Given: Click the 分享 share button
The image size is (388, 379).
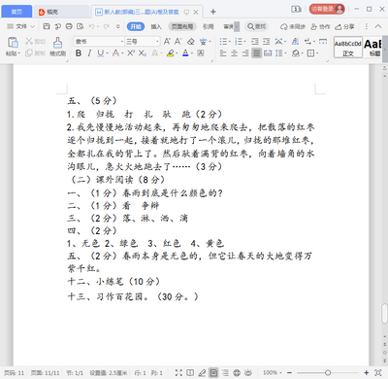Looking at the screenshot, I should click(344, 26).
